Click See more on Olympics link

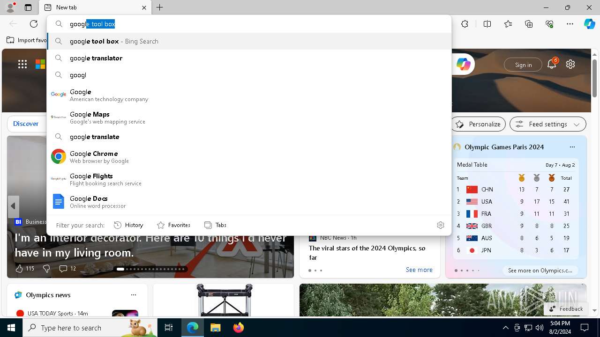tap(540, 271)
